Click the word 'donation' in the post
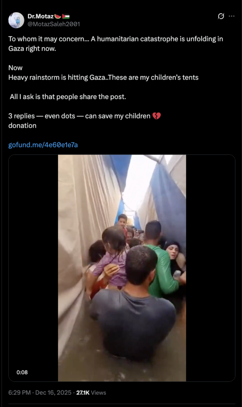 pos(22,126)
